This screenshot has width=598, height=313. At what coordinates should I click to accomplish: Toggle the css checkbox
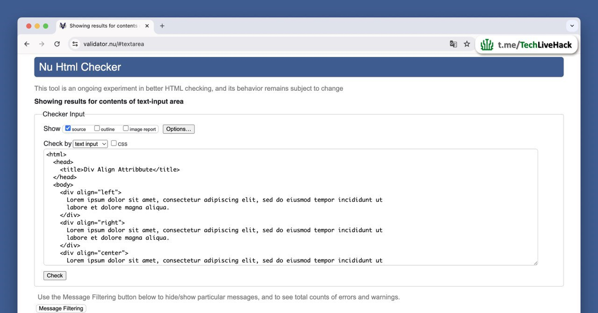point(114,144)
